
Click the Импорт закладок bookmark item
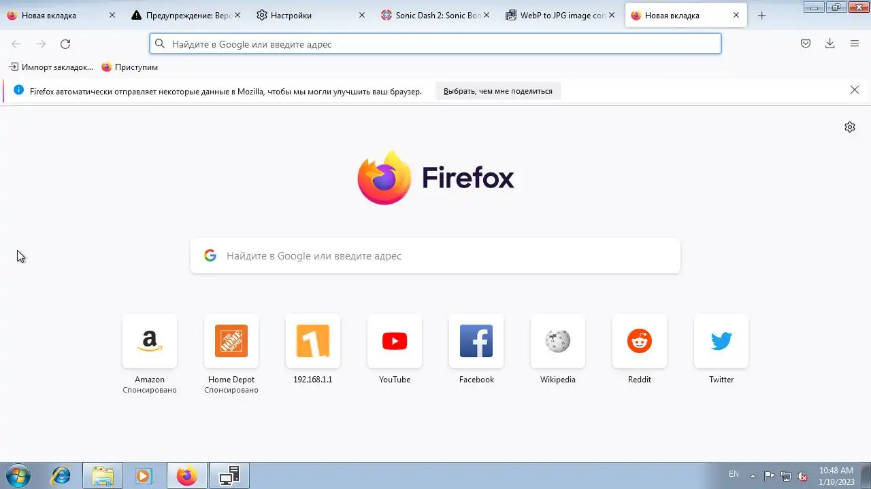click(x=51, y=67)
